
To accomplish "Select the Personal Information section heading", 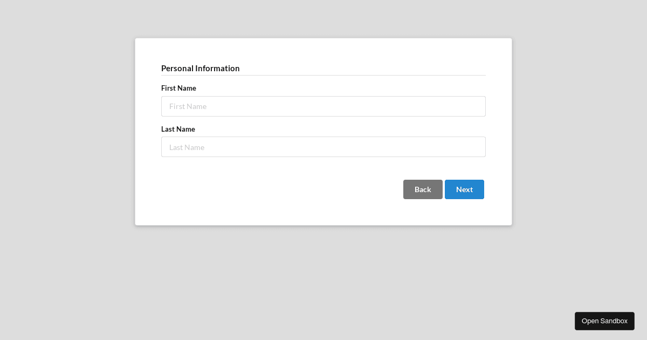I will (x=201, y=68).
